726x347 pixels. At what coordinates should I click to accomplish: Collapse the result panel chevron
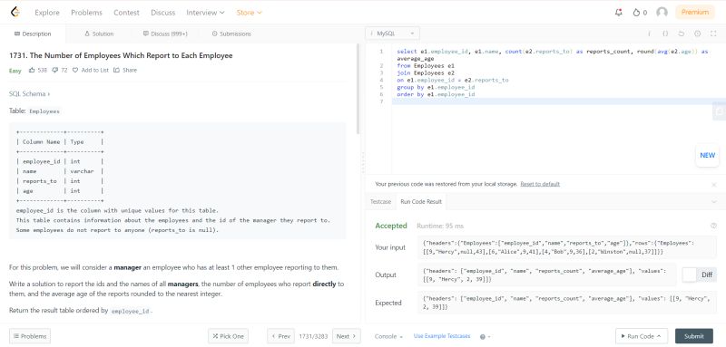tap(714, 202)
